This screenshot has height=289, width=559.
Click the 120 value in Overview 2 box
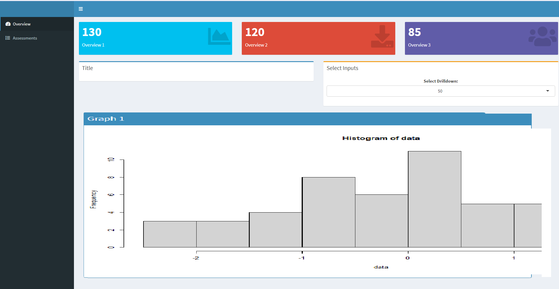click(255, 32)
